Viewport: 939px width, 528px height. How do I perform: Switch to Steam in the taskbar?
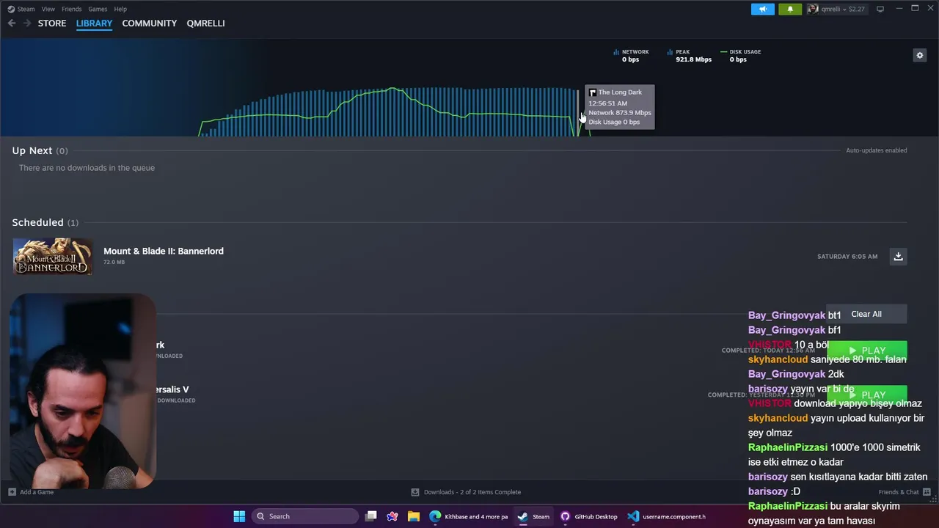[x=534, y=516]
